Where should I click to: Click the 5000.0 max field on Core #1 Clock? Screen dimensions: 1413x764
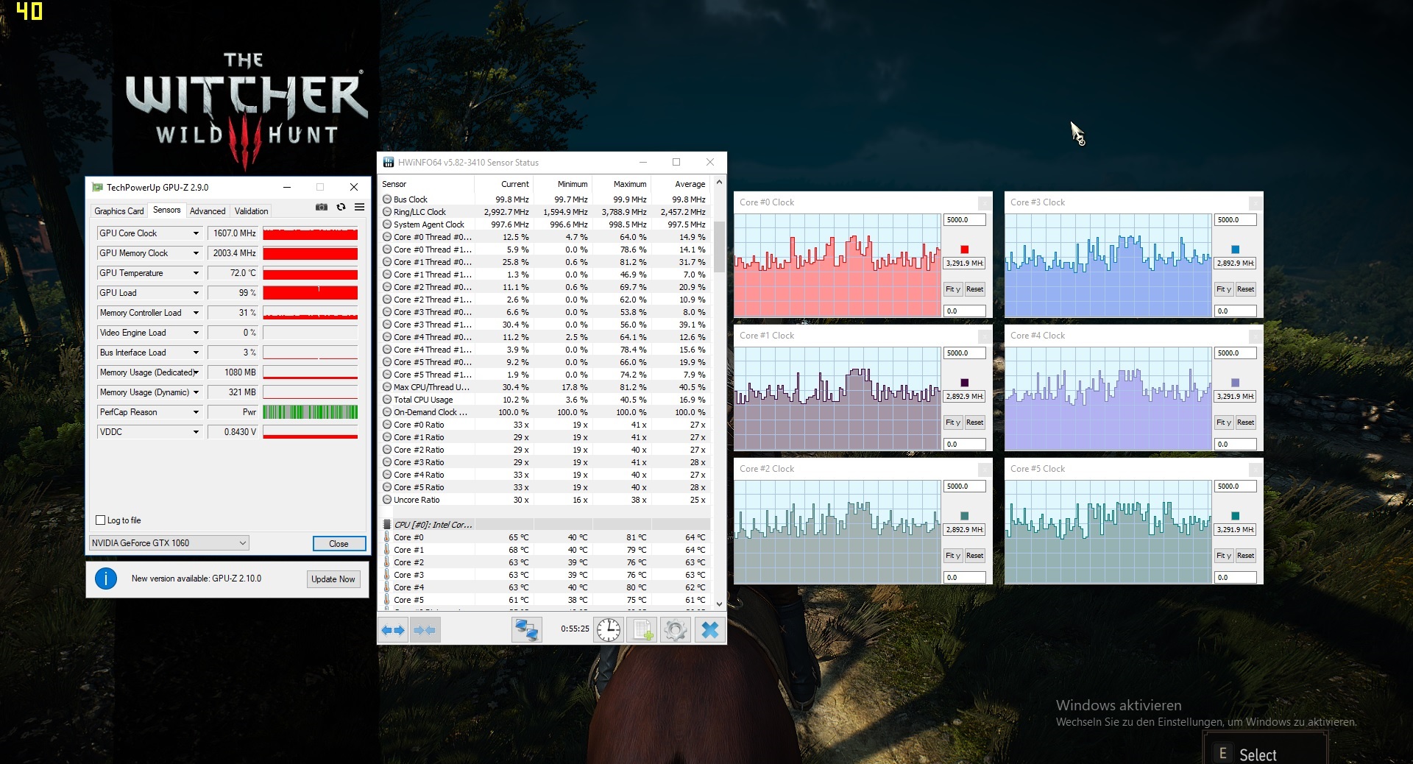pos(964,353)
